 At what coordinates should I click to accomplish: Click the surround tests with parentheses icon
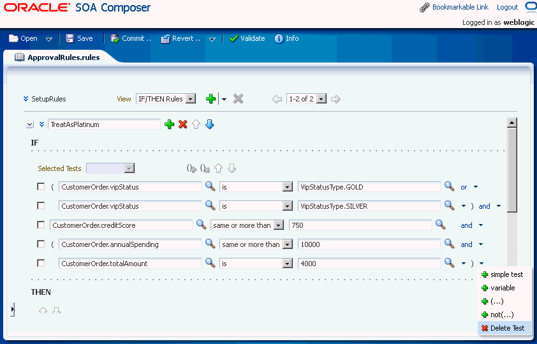(x=191, y=168)
